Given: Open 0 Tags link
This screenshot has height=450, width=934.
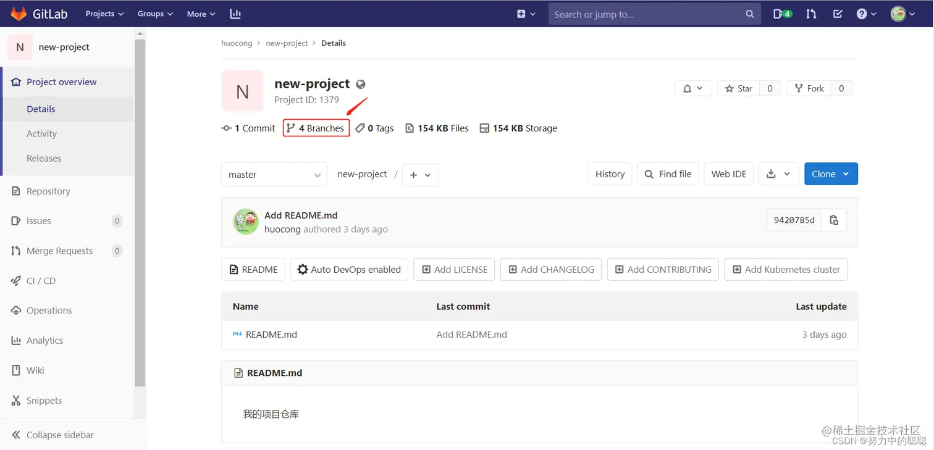Looking at the screenshot, I should coord(374,128).
